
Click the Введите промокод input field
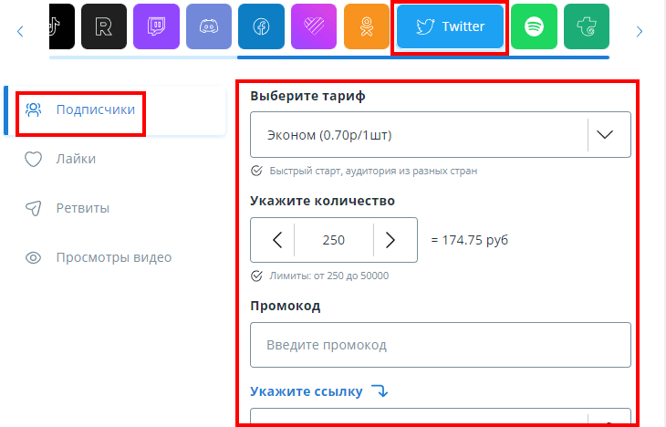click(x=441, y=345)
